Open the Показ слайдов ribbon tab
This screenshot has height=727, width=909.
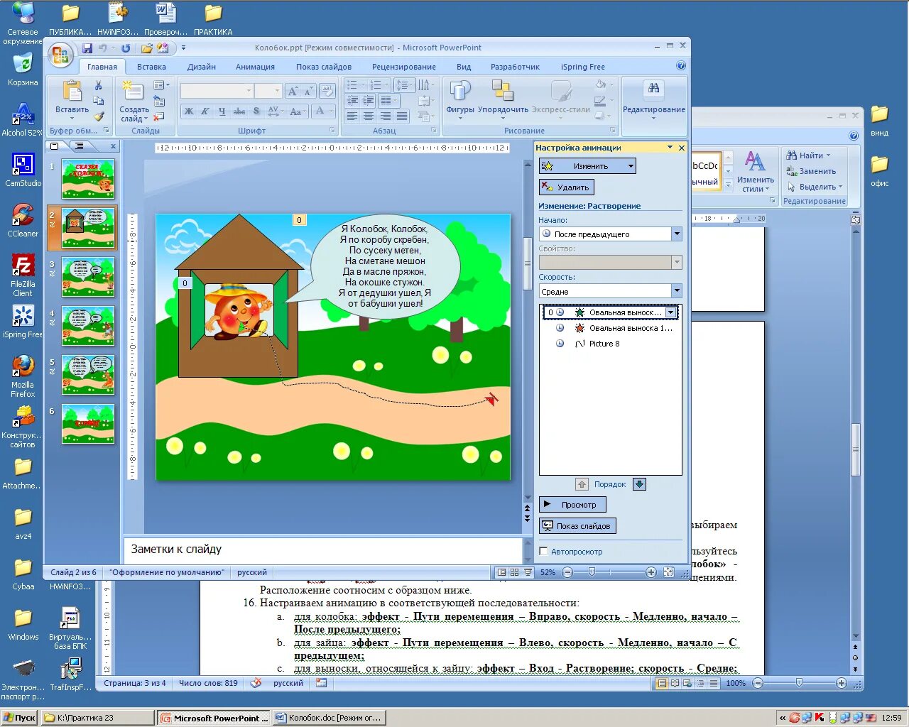324,67
